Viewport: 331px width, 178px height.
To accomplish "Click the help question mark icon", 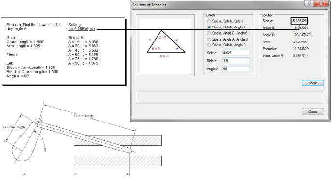I will (x=309, y=3).
